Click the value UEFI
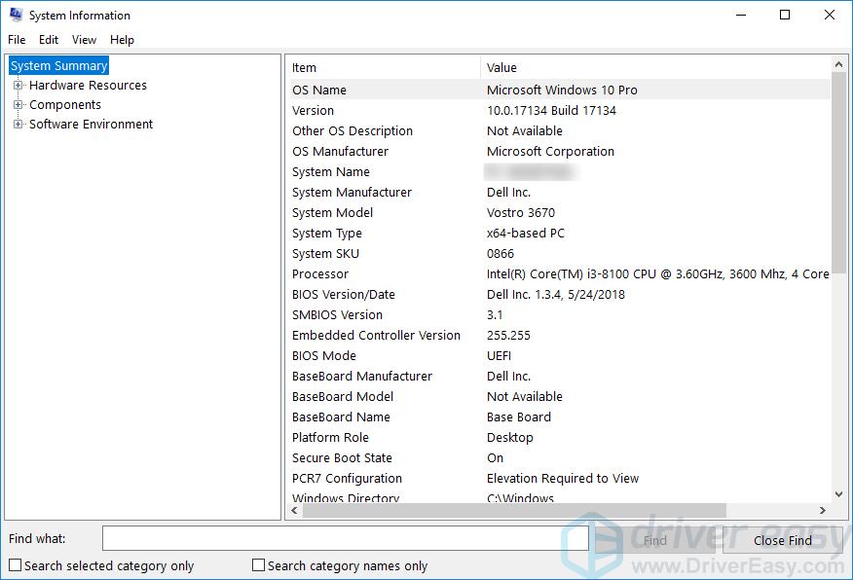 pos(499,356)
